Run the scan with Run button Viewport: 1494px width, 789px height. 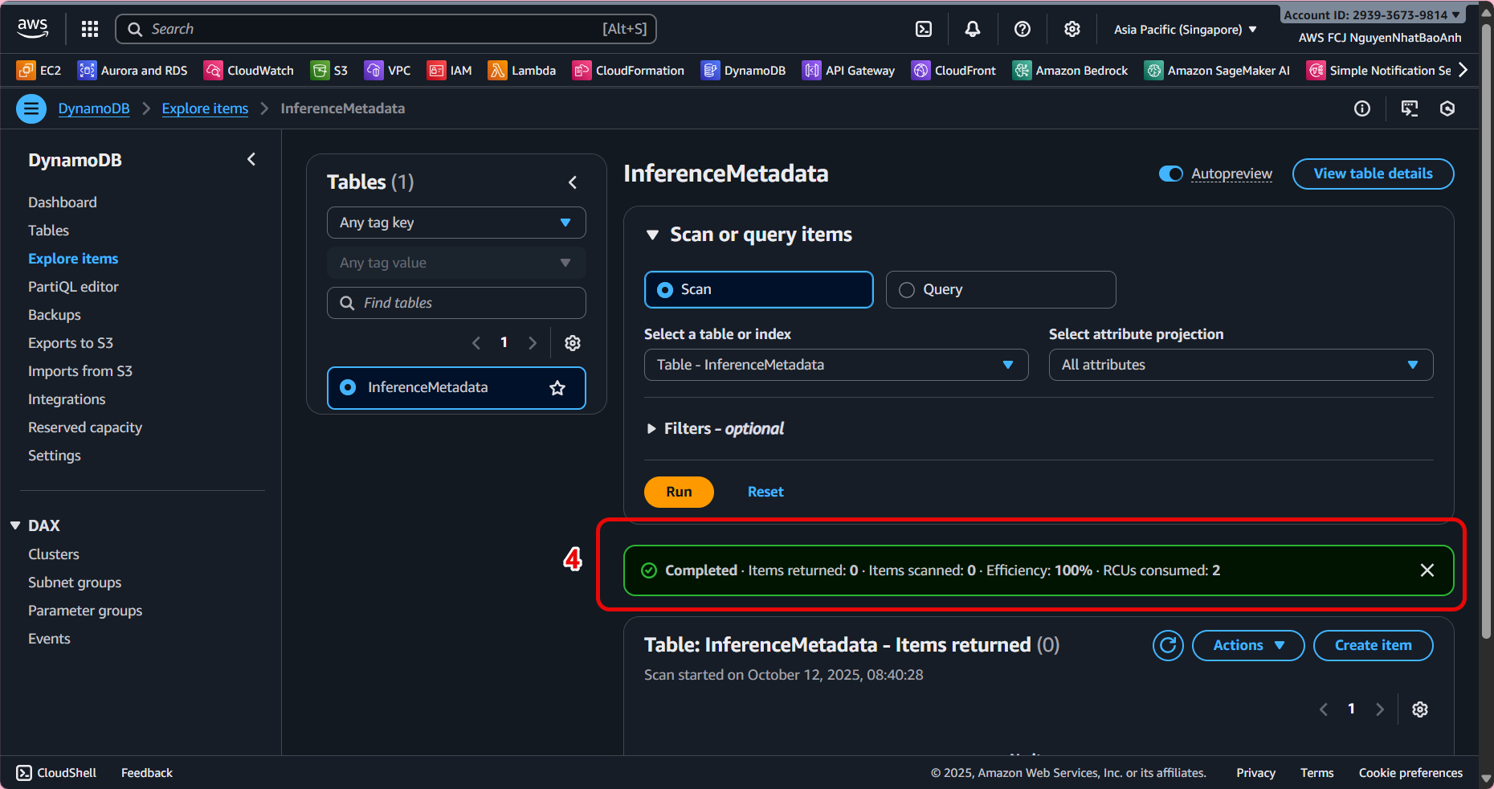click(x=679, y=492)
